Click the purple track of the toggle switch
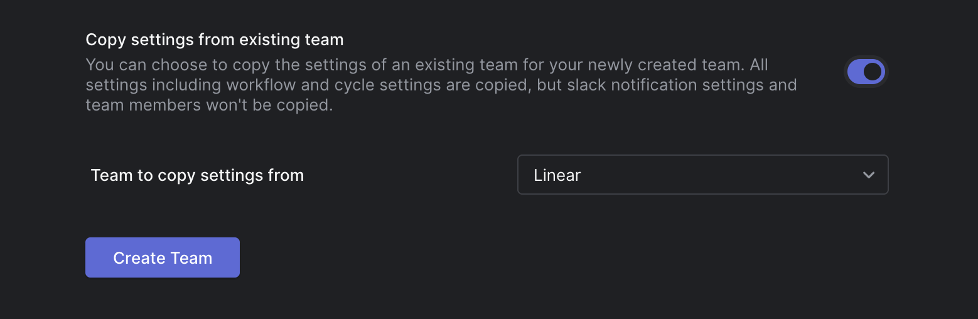The height and width of the screenshot is (319, 978). point(855,72)
